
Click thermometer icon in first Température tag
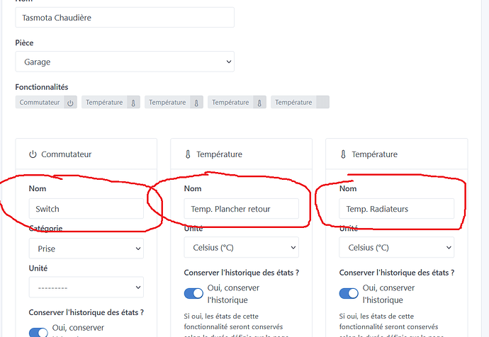[x=132, y=103]
